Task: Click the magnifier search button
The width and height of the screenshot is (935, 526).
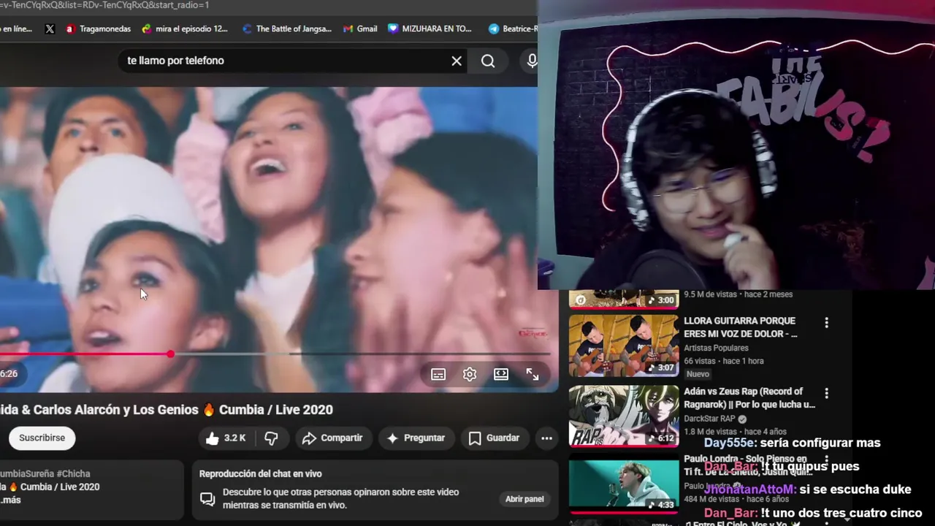Action: click(x=488, y=61)
